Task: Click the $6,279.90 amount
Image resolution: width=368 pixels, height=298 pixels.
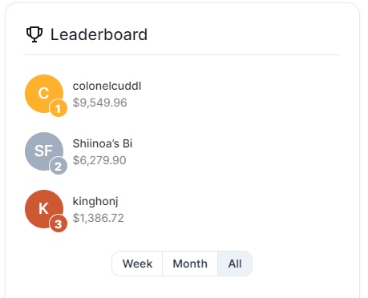Action: pos(99,160)
